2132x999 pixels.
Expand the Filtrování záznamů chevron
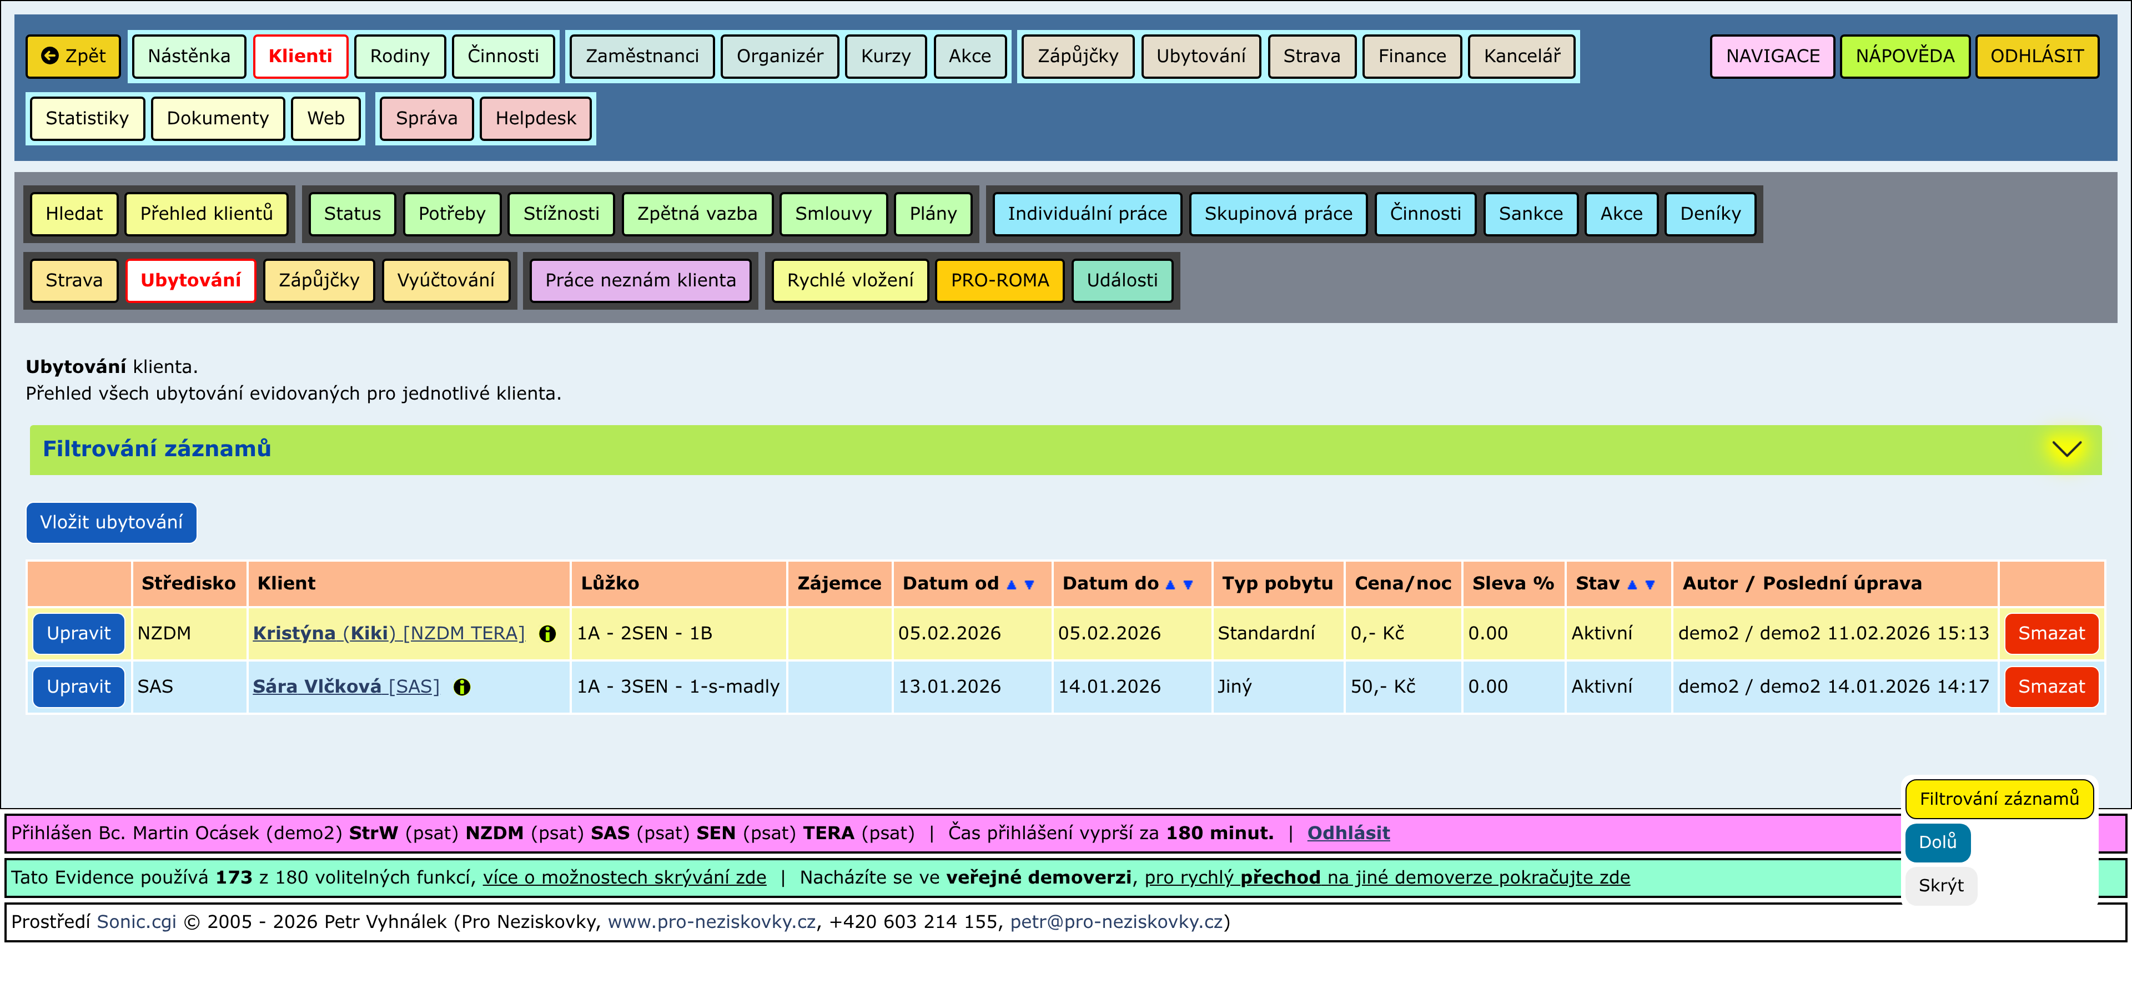[x=2066, y=449]
